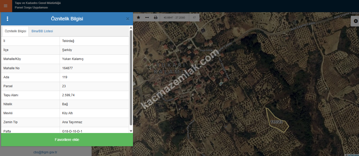Select the Öznitelik Bilgisi tab
Screen dimensions: 359x156
15,31
